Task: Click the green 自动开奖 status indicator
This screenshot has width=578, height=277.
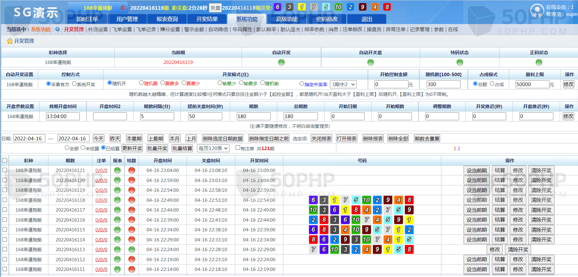Action: (281, 62)
